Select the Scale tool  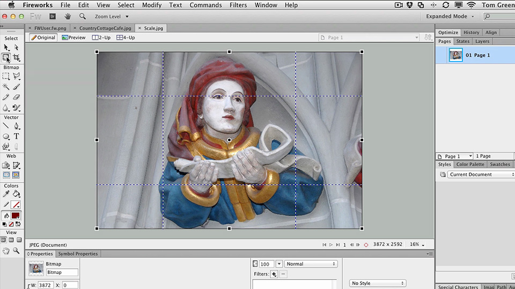[x=6, y=58]
